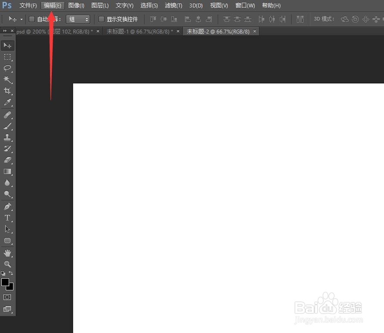
Task: Open the 文件(F) menu
Action: tap(28, 5)
